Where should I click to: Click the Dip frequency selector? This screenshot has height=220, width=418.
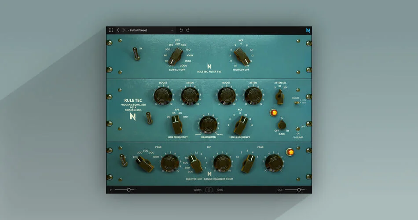point(196,164)
